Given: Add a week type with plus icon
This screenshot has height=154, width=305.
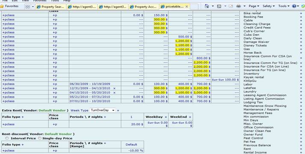Looking at the screenshot, I should point(118,110).
